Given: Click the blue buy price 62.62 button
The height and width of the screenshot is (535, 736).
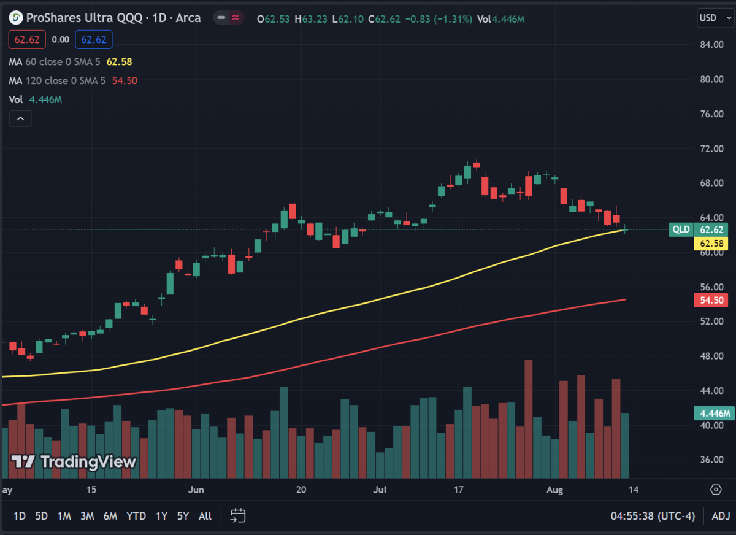Looking at the screenshot, I should click(93, 40).
